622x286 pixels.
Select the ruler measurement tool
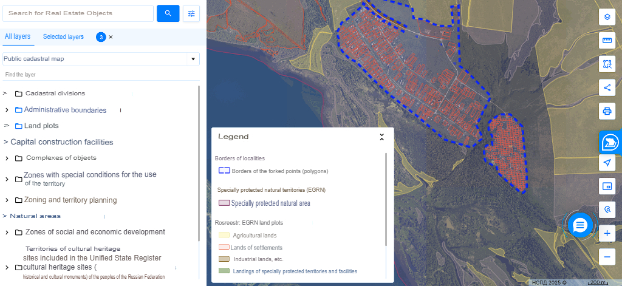pos(607,41)
